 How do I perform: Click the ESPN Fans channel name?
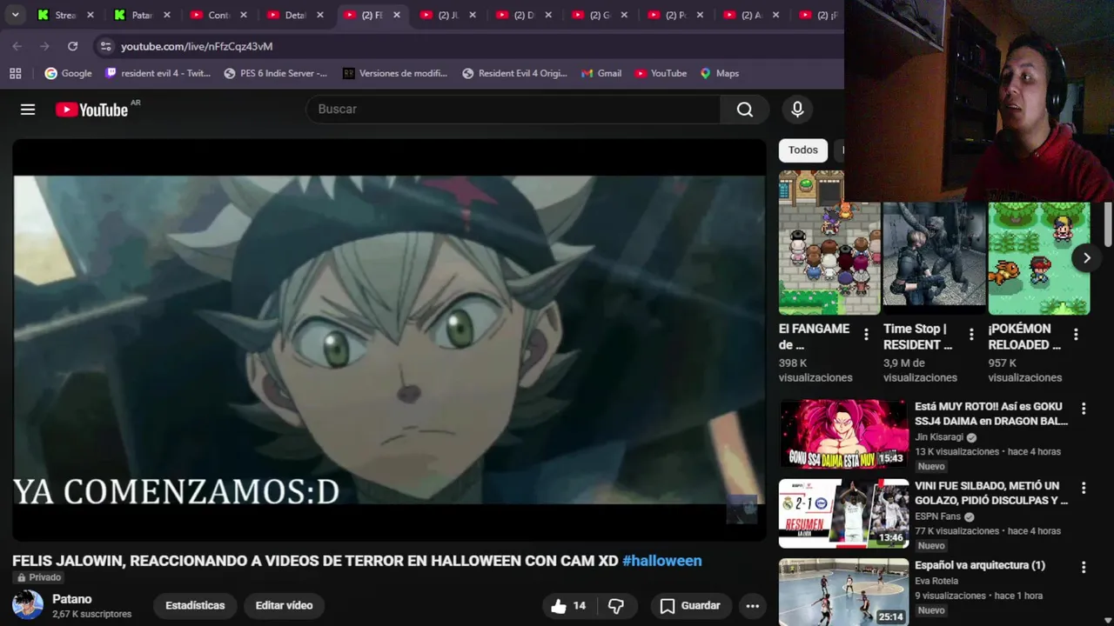pyautogui.click(x=937, y=516)
